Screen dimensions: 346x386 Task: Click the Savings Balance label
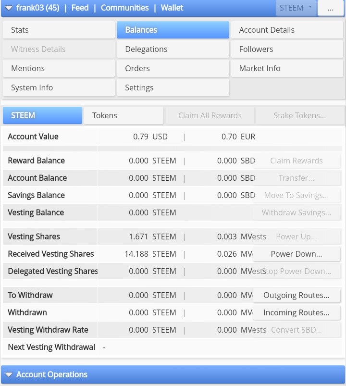coord(36,195)
